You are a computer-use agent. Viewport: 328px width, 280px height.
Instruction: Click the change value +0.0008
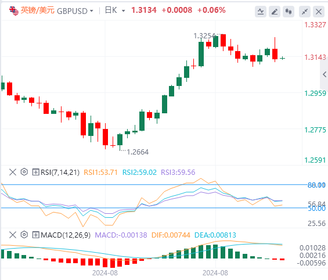pos(176,10)
